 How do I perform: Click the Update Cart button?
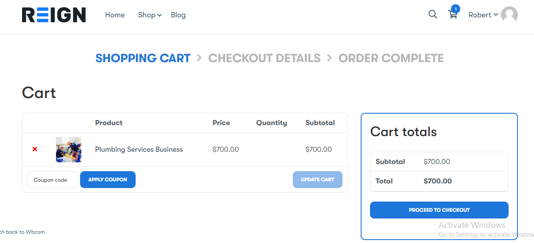click(317, 180)
